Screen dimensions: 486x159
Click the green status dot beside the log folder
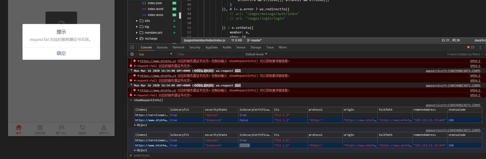(x=174, y=27)
